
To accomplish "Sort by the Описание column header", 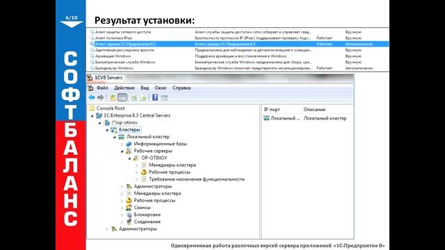I will coord(314,110).
